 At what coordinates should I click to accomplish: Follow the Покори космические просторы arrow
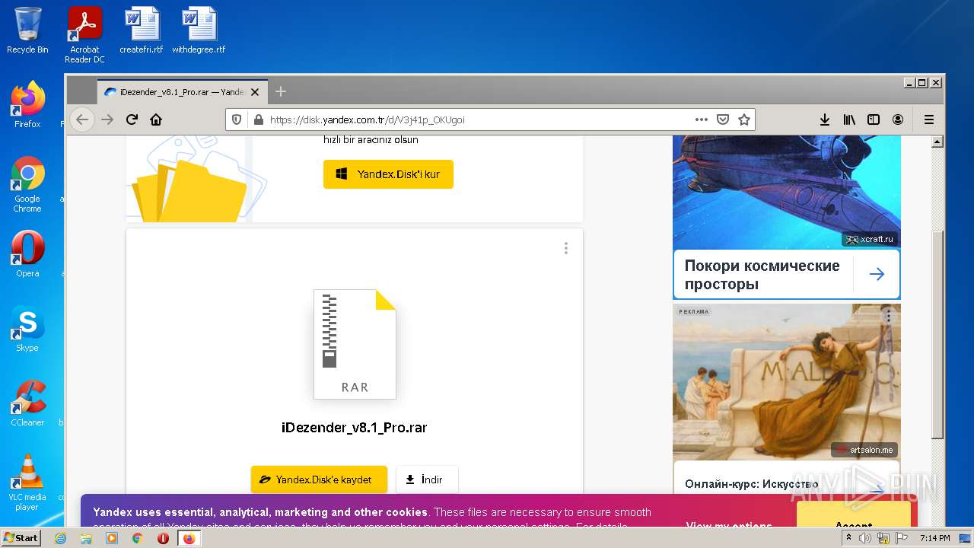[877, 274]
